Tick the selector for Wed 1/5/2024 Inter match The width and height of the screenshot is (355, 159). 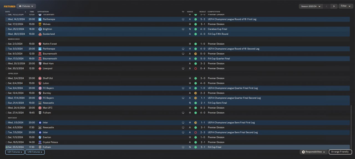7,123
